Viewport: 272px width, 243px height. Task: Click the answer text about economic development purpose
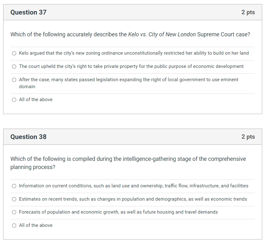[131, 66]
